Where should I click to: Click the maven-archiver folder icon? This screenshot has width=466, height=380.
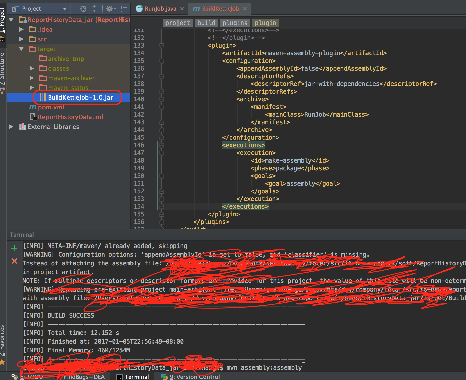click(x=43, y=78)
